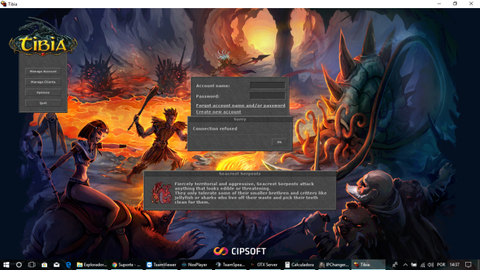Click the Seacrest Serpent creature image
The height and width of the screenshot is (270, 480).
[x=161, y=193]
